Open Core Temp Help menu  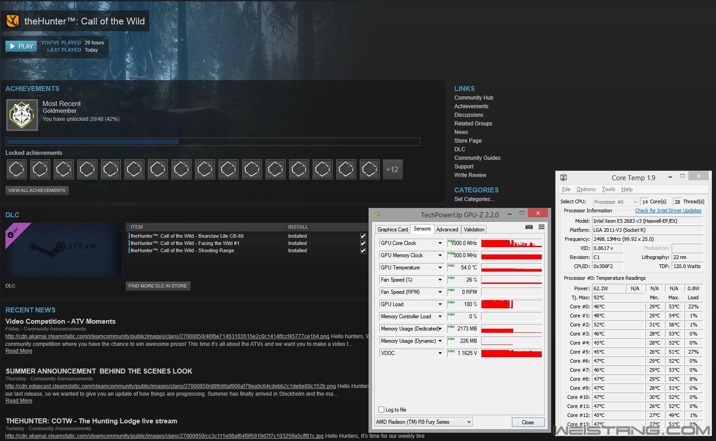(x=627, y=189)
